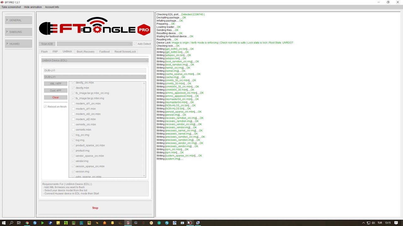Toggle the Reboot on finish checkbox
This screenshot has height=226, width=403.
(45, 107)
